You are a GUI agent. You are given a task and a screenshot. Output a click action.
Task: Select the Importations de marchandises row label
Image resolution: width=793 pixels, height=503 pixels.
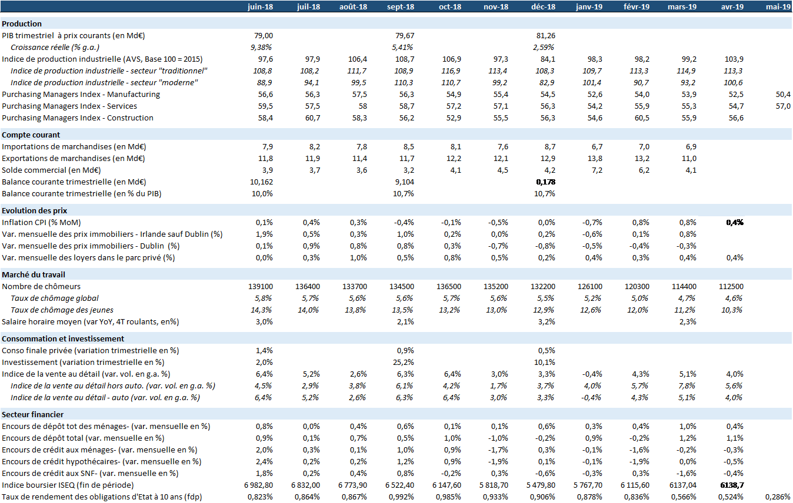(74, 147)
